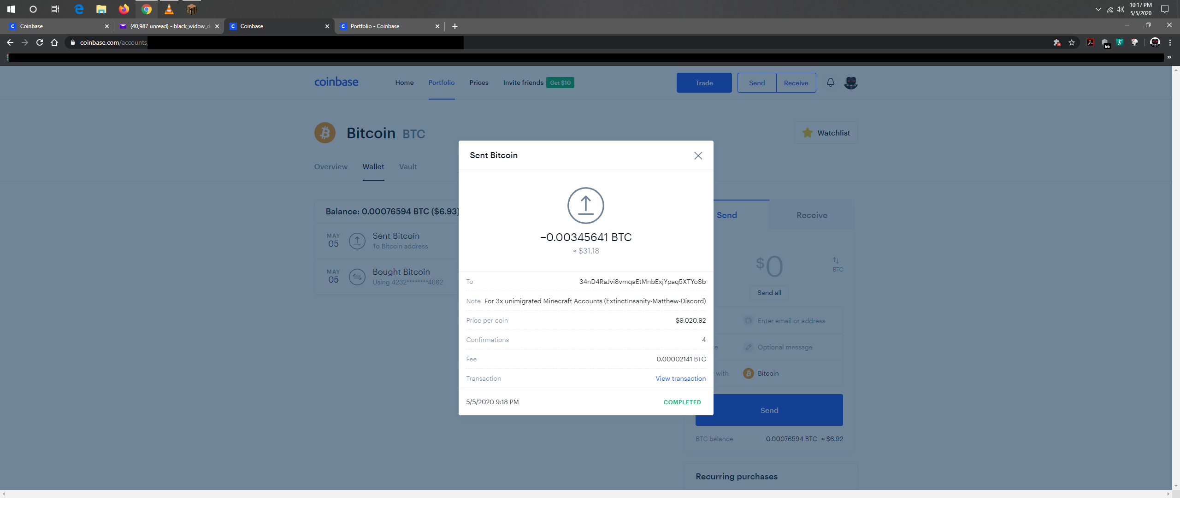Click the Optional message field

(x=785, y=347)
